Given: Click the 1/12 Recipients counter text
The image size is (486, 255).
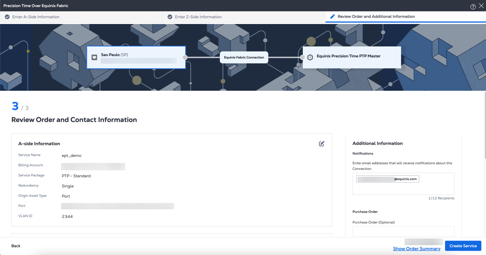Looking at the screenshot, I should point(441,198).
